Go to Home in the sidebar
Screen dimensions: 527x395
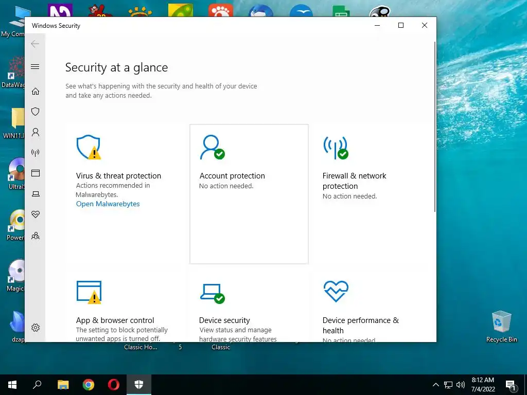click(x=36, y=92)
